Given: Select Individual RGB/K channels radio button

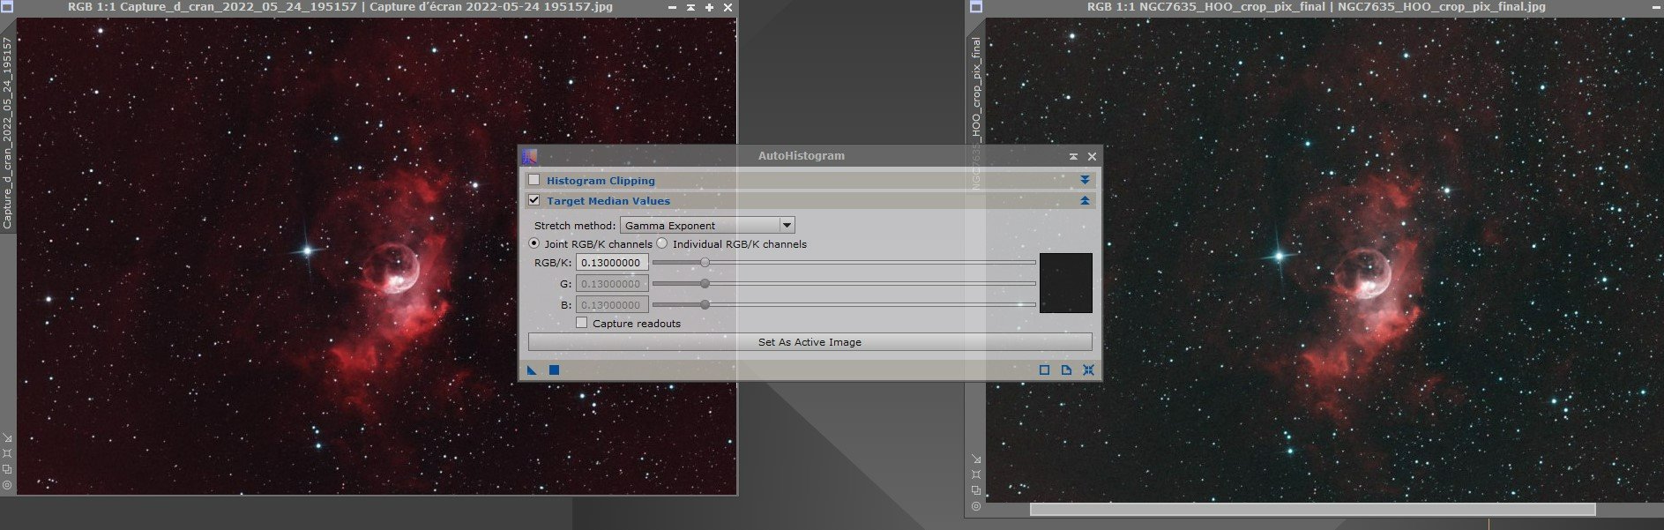Looking at the screenshot, I should click(x=662, y=243).
